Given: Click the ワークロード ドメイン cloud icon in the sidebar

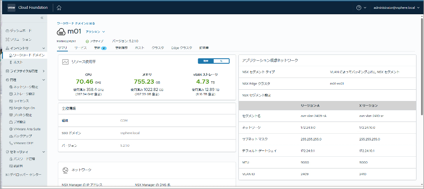Looking at the screenshot, I should (11, 55).
